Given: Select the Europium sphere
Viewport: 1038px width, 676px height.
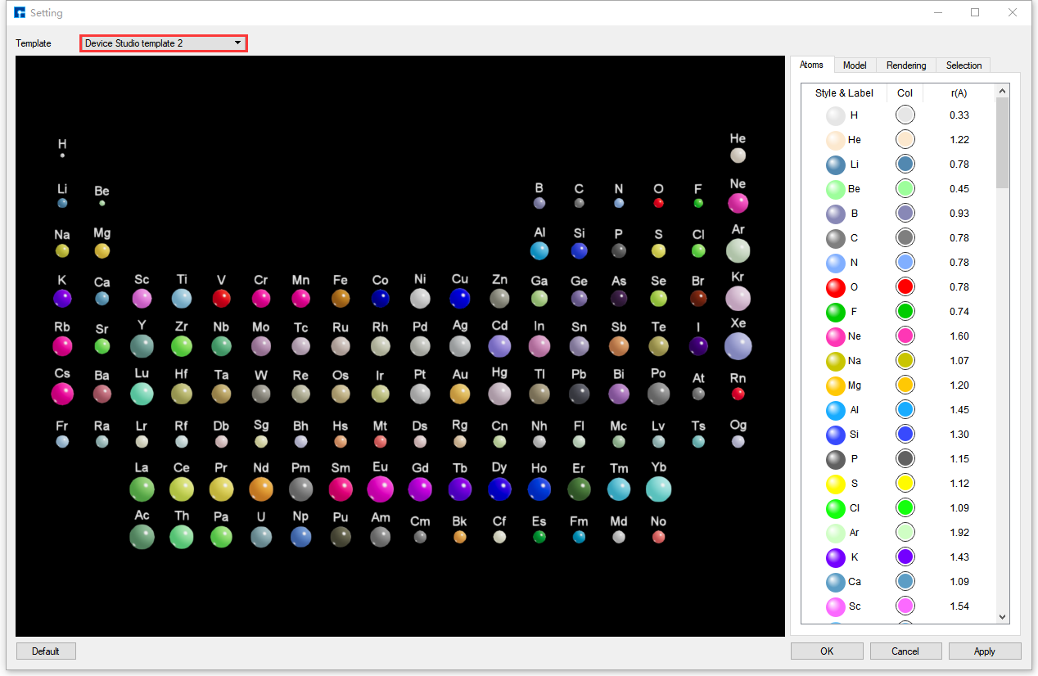Looking at the screenshot, I should 380,489.
